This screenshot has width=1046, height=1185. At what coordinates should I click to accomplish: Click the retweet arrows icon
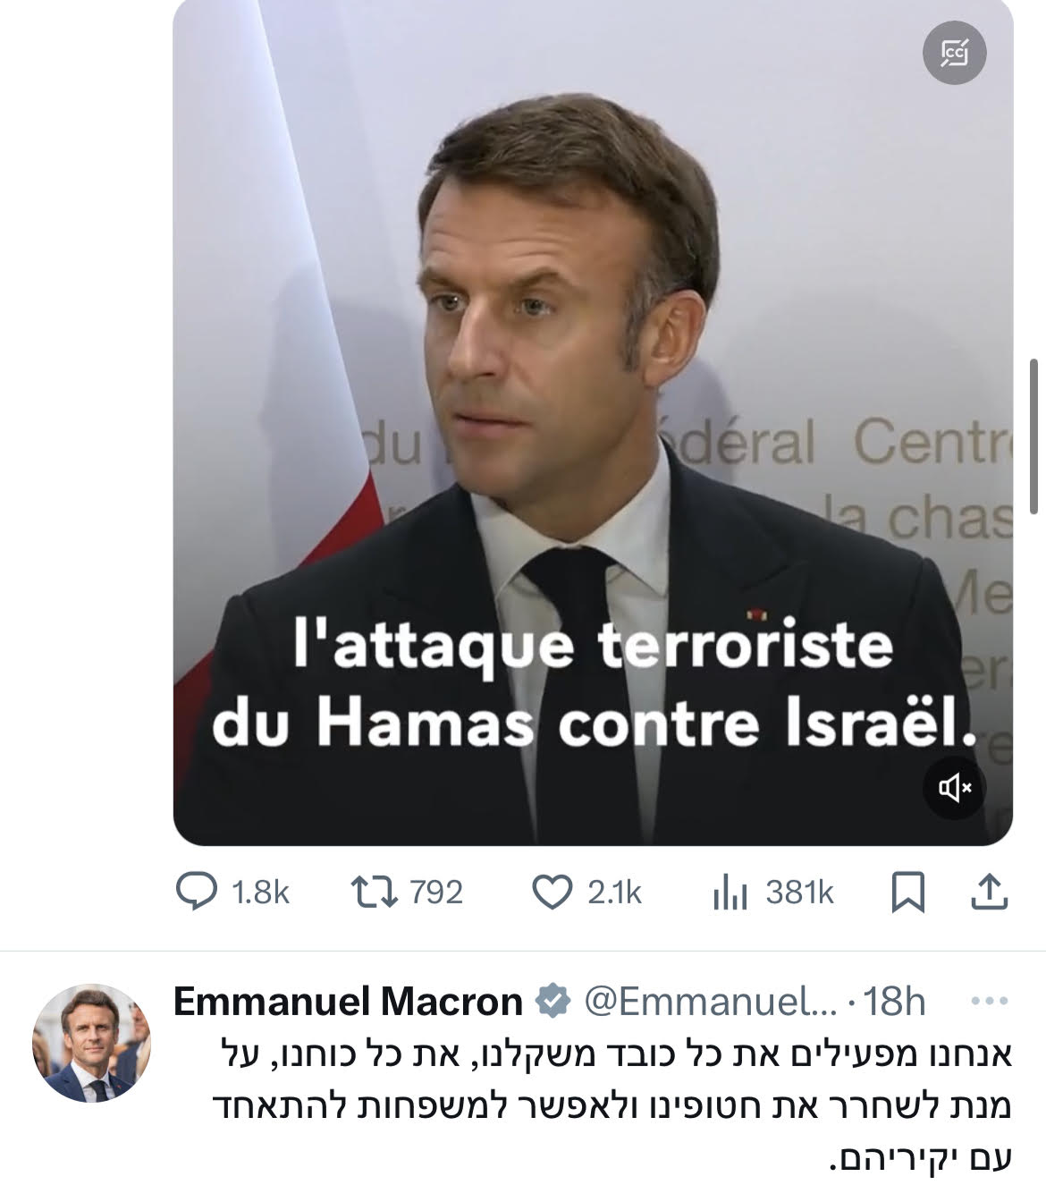(375, 893)
